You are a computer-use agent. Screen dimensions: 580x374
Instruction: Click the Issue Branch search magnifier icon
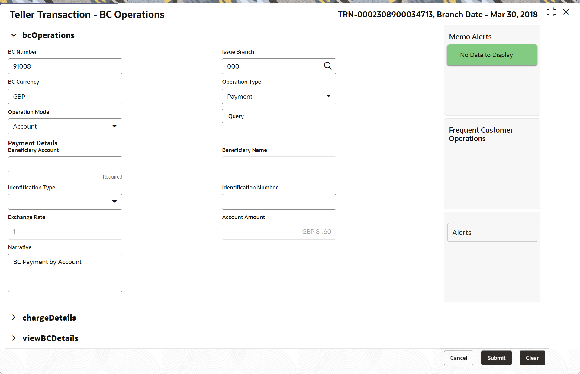click(328, 66)
